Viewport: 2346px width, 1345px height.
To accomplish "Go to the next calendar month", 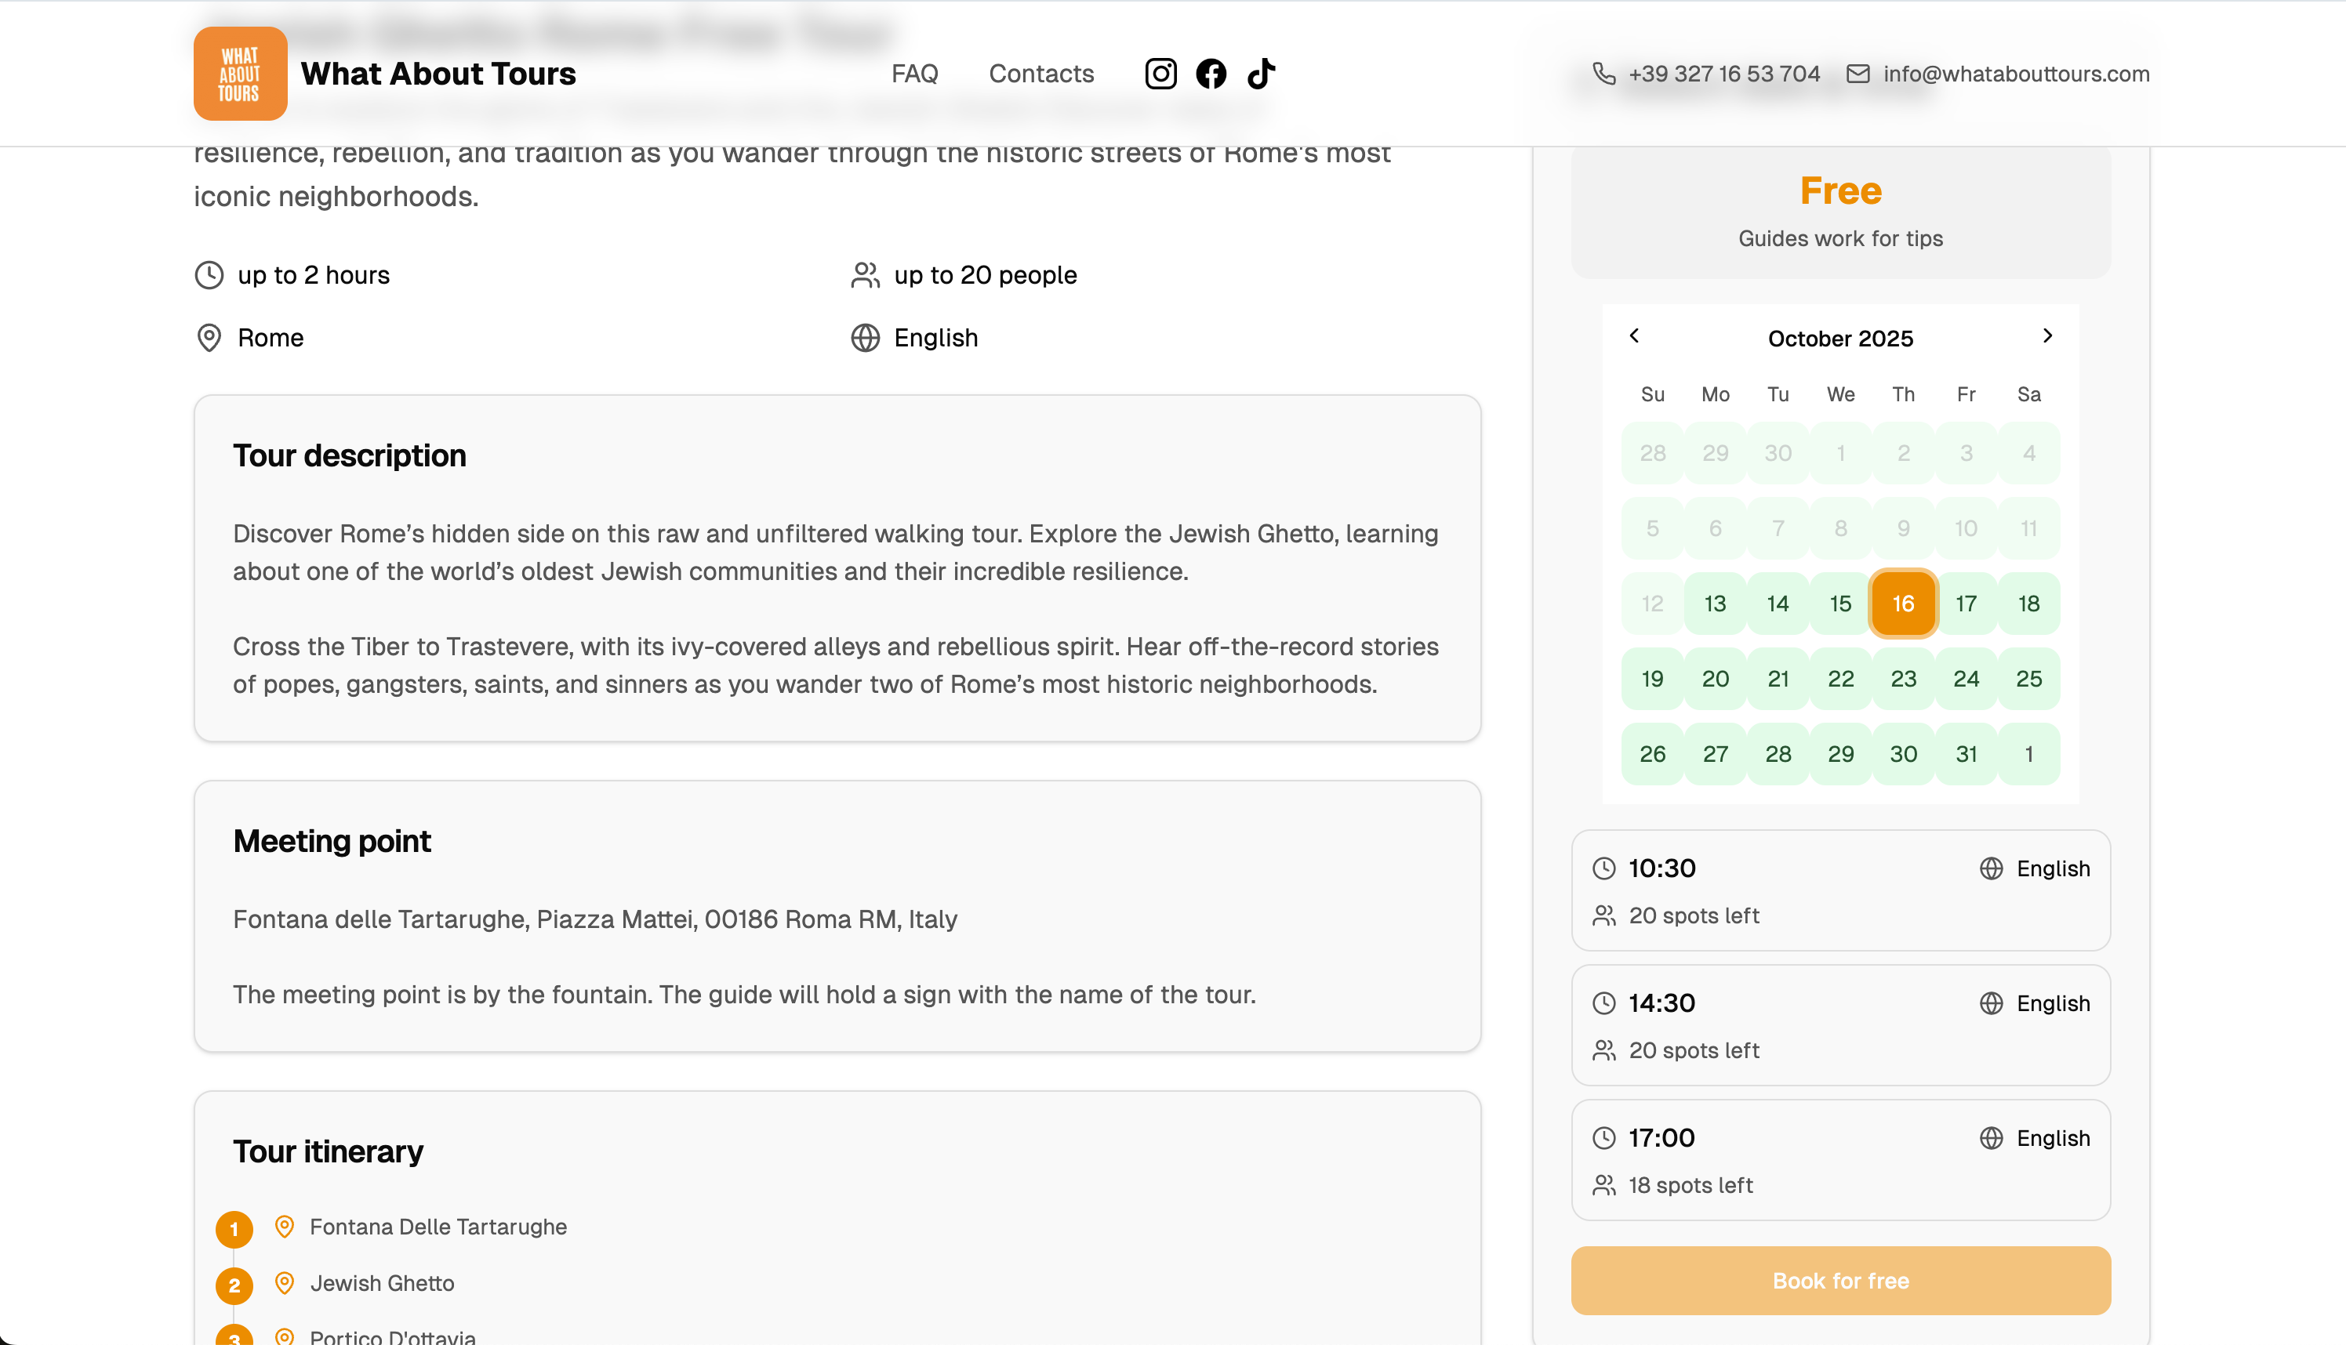I will pos(2046,336).
